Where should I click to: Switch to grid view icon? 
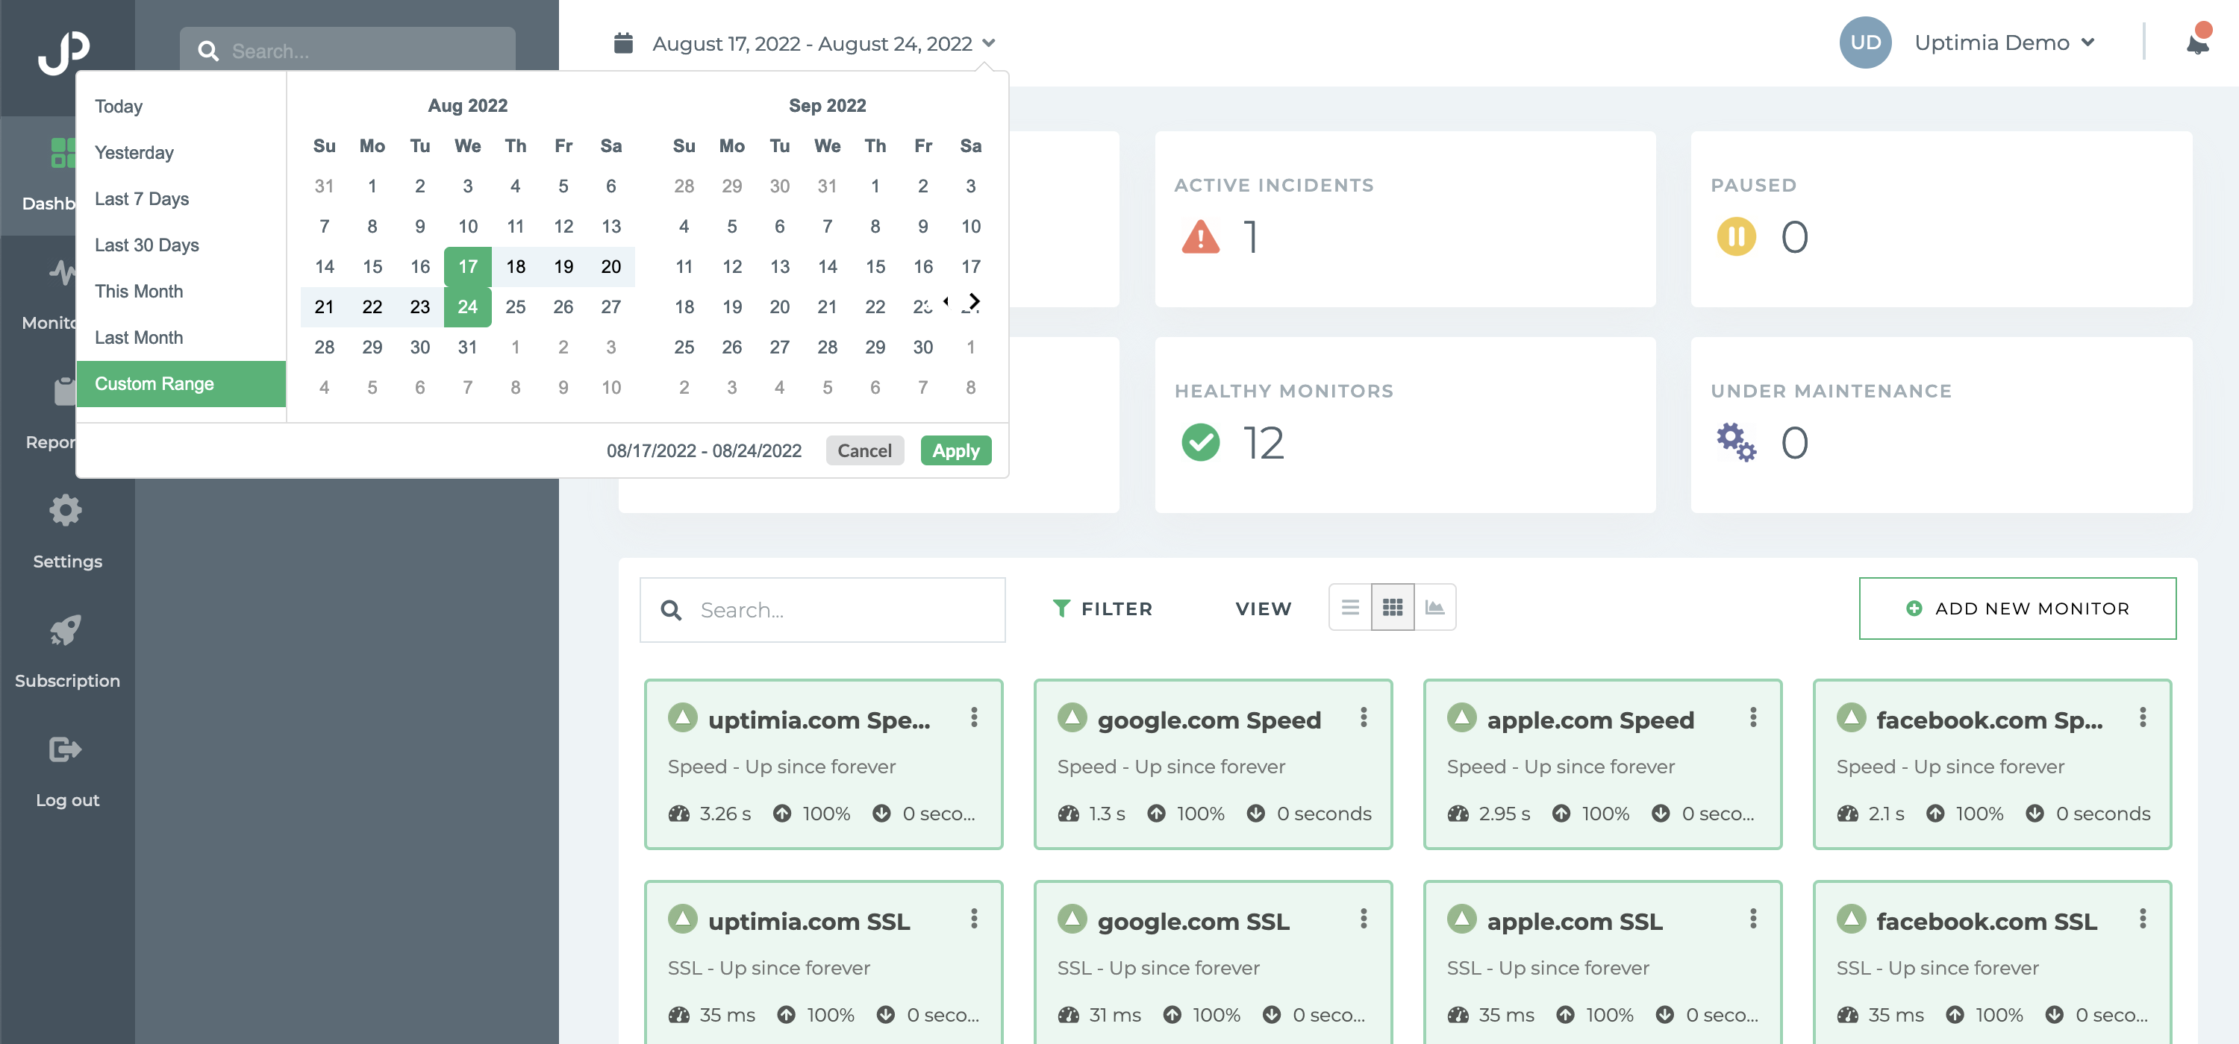point(1393,607)
